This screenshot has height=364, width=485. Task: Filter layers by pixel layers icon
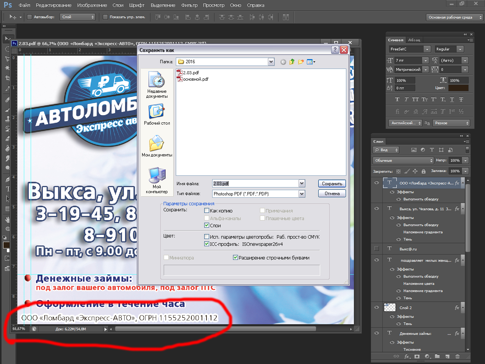(414, 150)
